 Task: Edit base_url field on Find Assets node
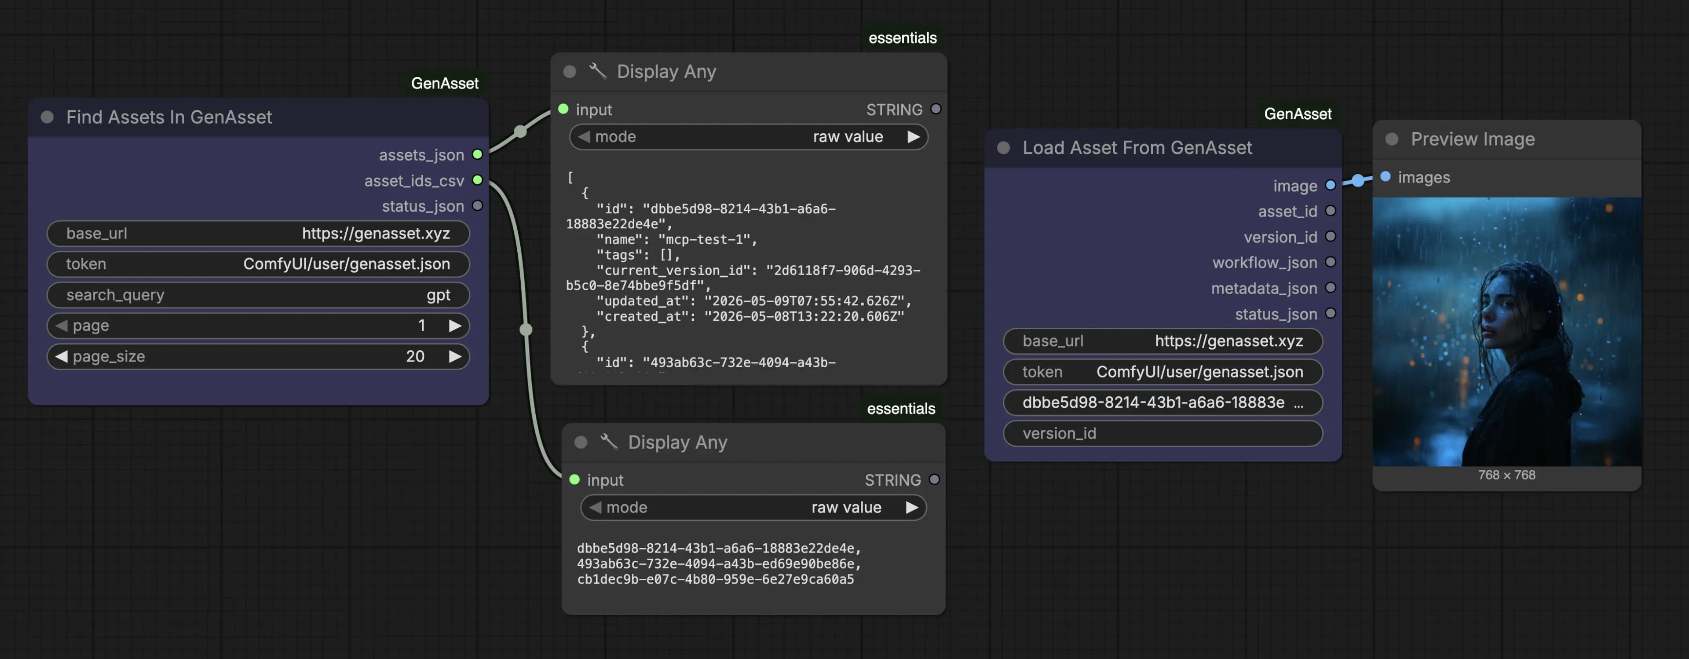[x=258, y=234]
